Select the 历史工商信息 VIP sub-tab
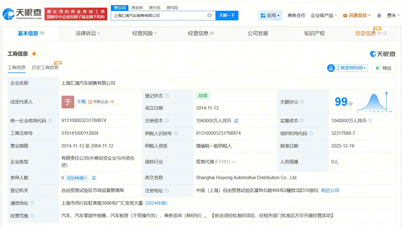This screenshot has height=227, width=402. [45, 67]
